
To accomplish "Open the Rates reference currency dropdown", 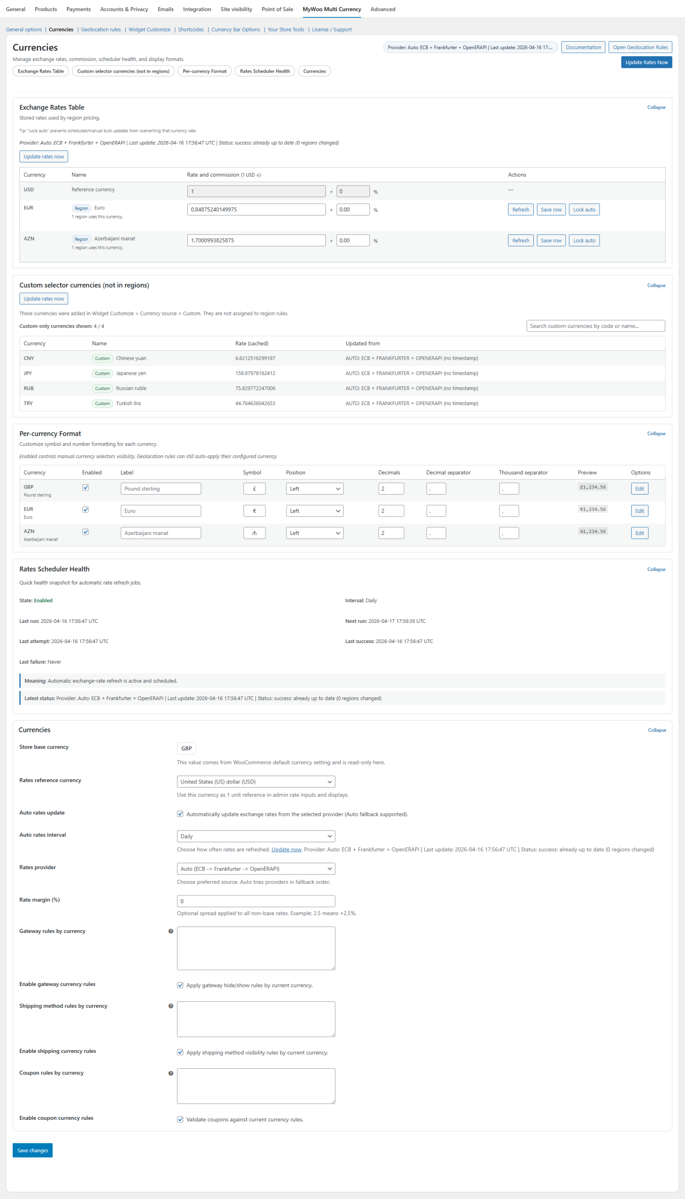I will tap(256, 782).
